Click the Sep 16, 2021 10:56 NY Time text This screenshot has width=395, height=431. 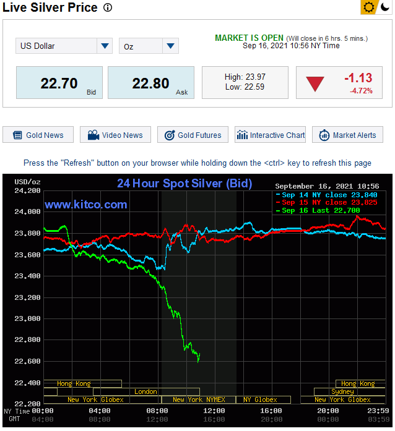pyautogui.click(x=291, y=46)
